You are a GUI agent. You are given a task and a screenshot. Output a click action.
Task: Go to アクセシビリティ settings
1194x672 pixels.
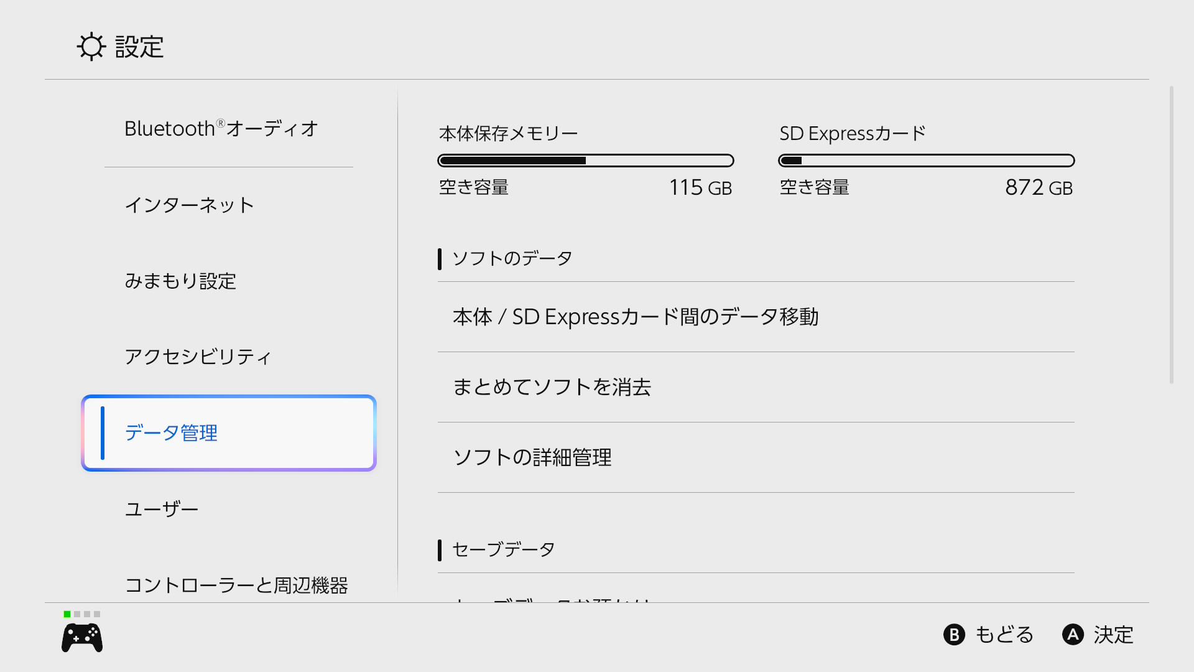[198, 357]
